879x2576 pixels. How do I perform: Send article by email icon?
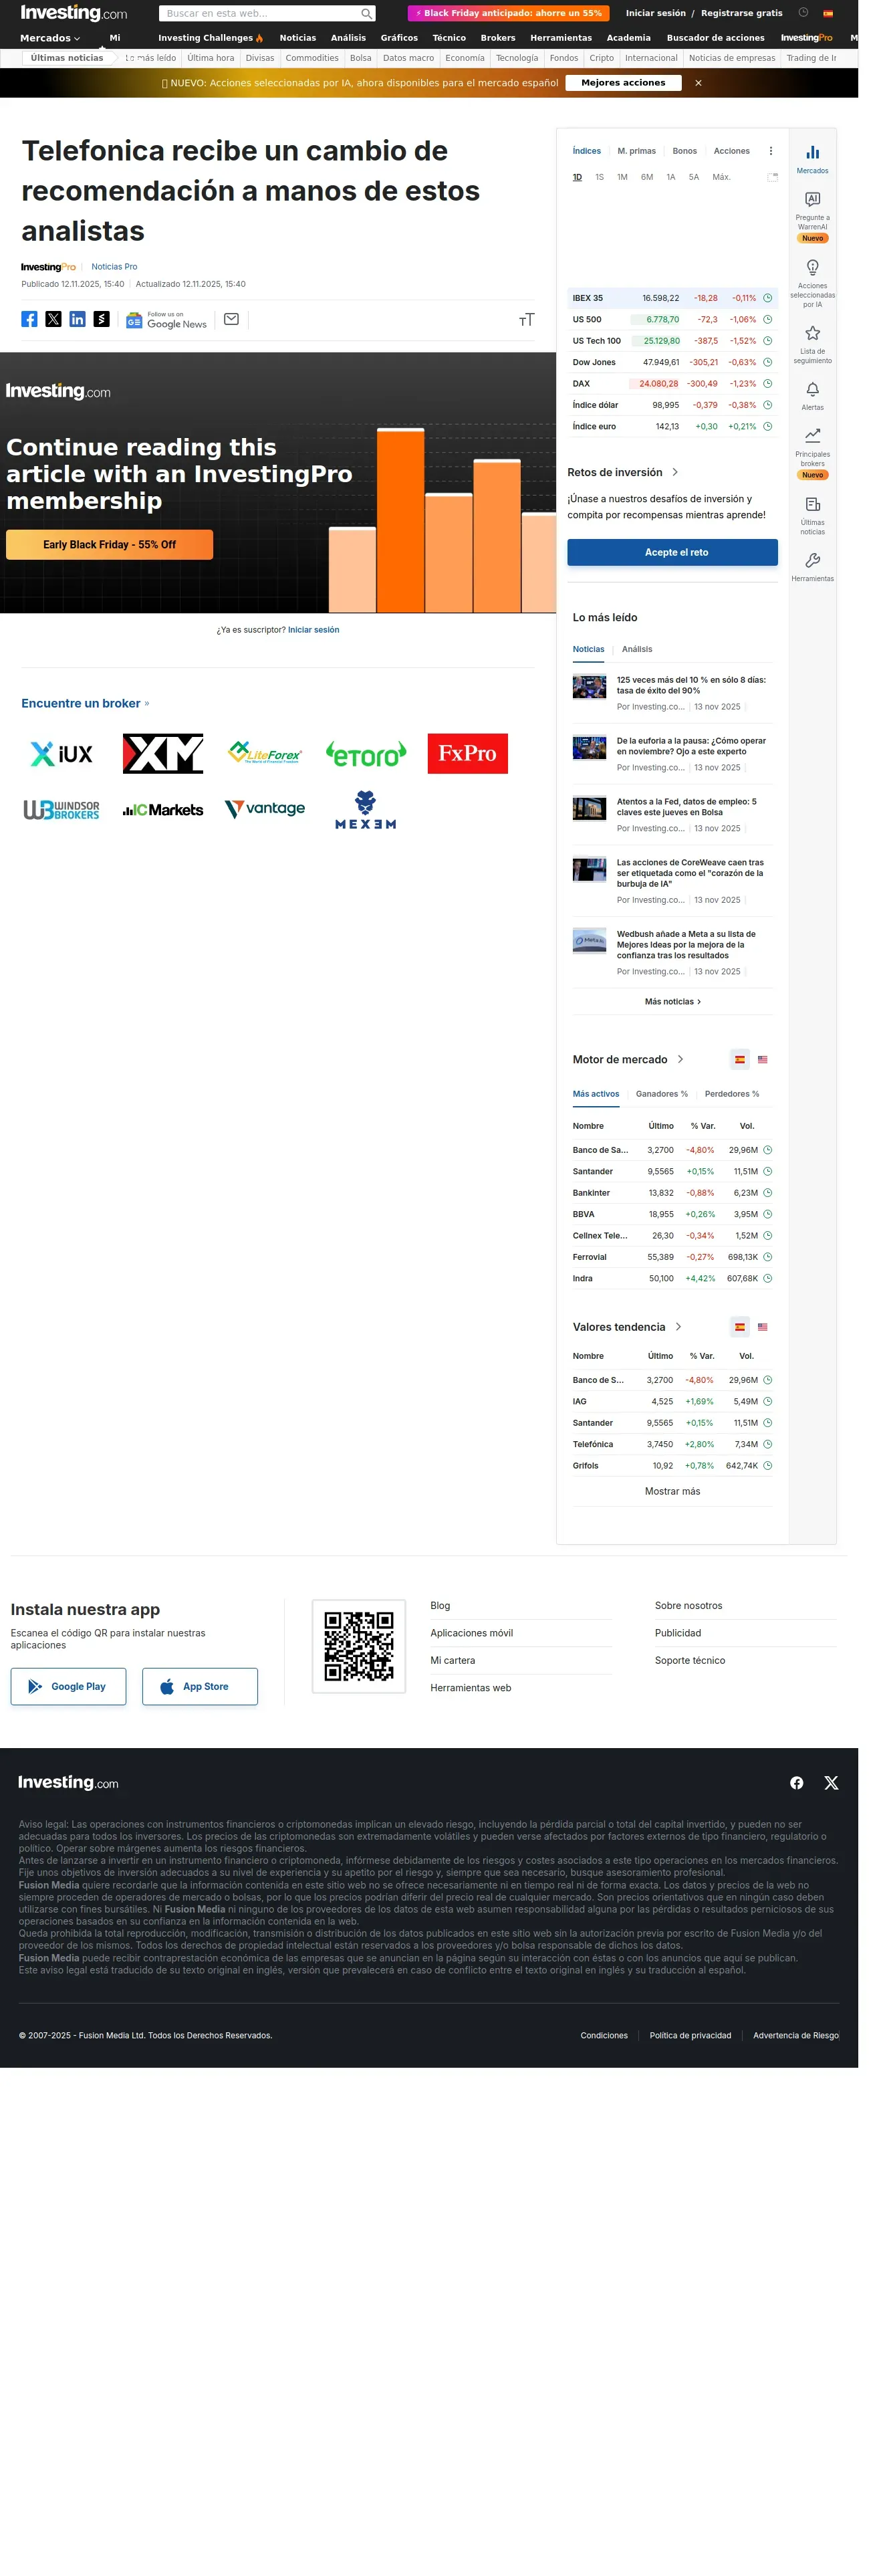click(231, 319)
